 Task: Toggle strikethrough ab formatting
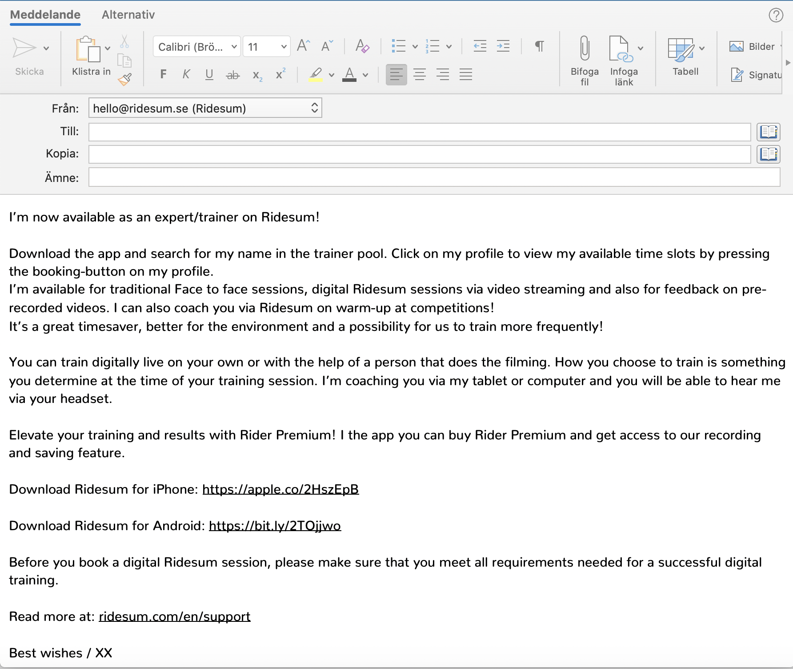[232, 75]
